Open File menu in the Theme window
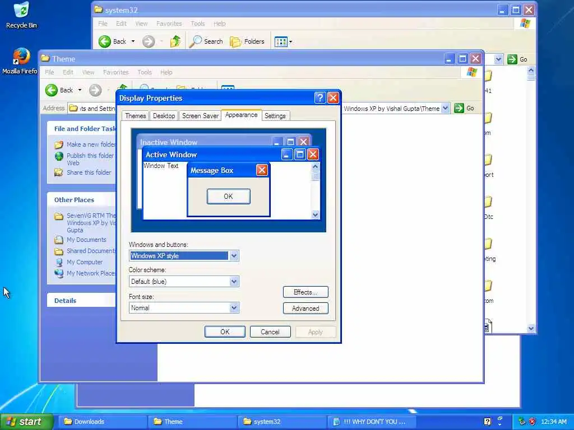The height and width of the screenshot is (430, 574). (x=49, y=72)
